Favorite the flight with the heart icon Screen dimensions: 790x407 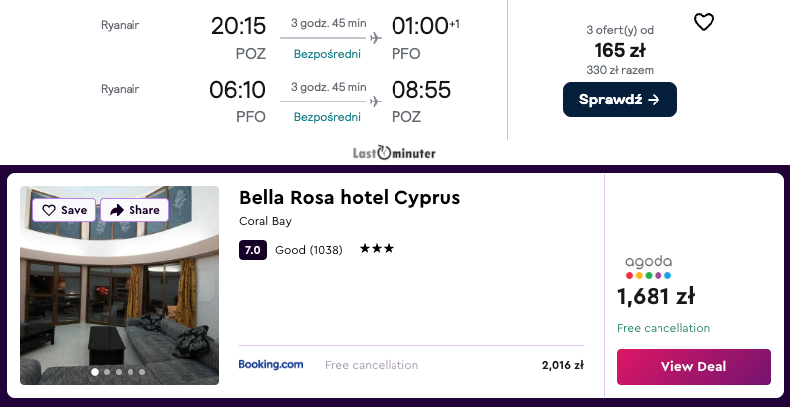click(704, 22)
